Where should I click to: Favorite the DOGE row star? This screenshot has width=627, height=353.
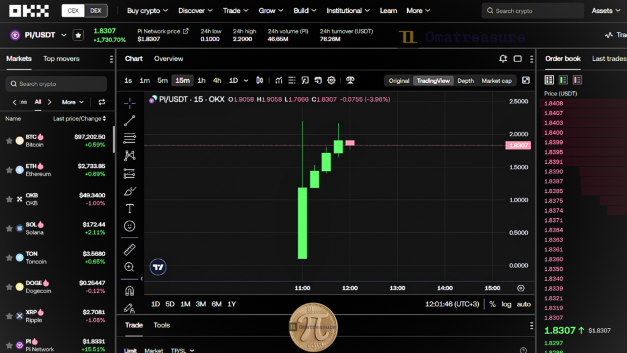[x=9, y=287]
